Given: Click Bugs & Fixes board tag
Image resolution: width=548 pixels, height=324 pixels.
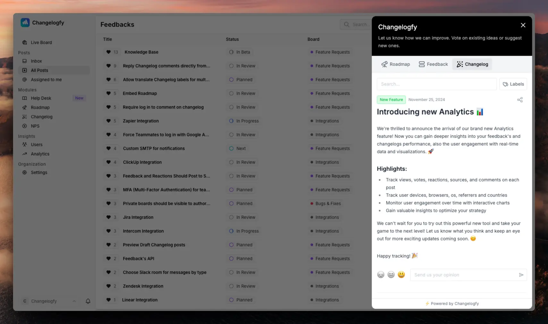Looking at the screenshot, I should click(325, 203).
